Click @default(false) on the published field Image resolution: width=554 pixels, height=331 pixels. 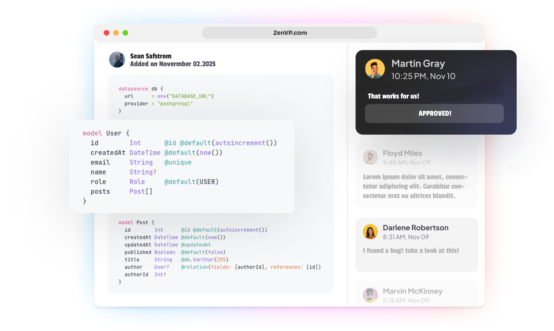[203, 252]
